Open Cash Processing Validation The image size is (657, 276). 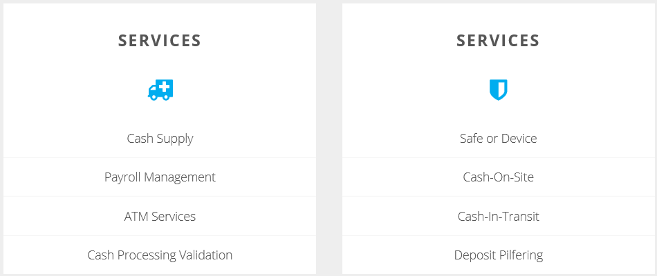click(160, 255)
